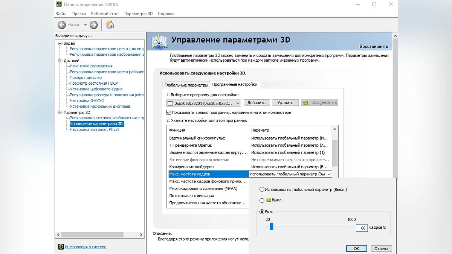
Task: Select Поворот дисплея in tree
Action: [86, 78]
